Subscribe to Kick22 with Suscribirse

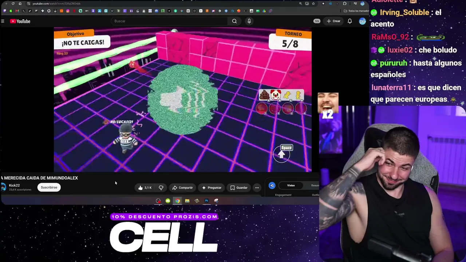pos(49,187)
